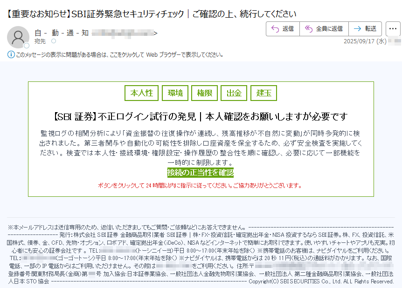
Task: Select the 建玉 box
Action: [264, 93]
